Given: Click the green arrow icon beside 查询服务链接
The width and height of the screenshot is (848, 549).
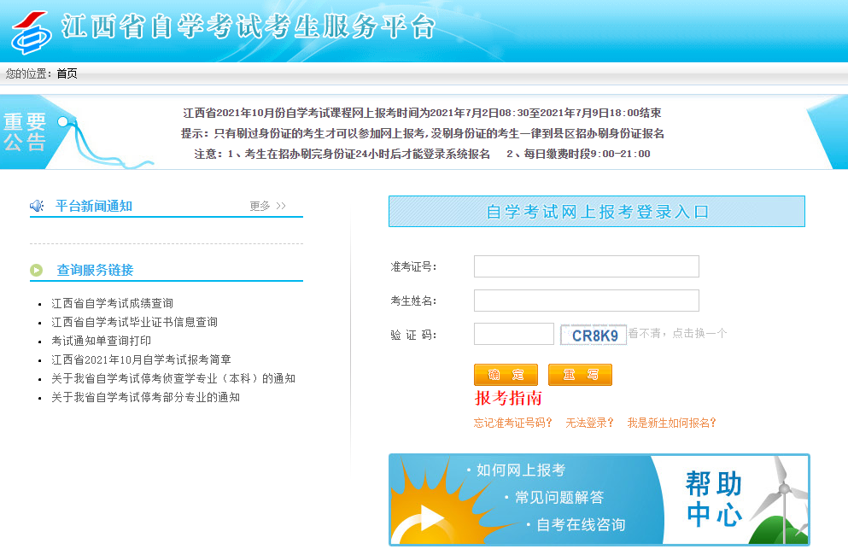Looking at the screenshot, I should click(x=37, y=270).
